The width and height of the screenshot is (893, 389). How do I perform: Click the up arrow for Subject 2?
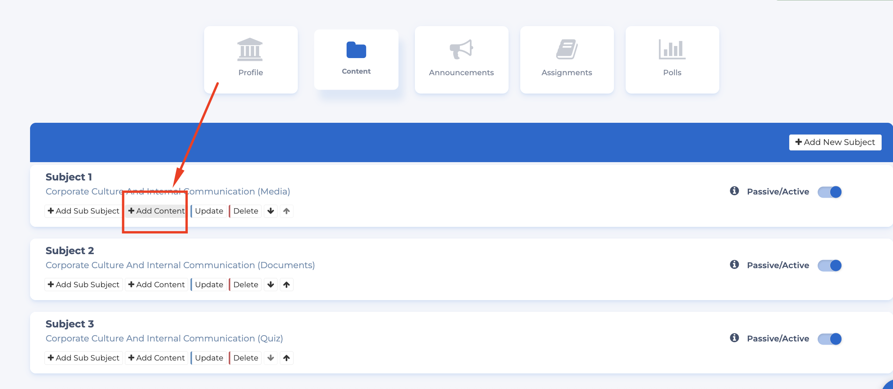click(286, 285)
